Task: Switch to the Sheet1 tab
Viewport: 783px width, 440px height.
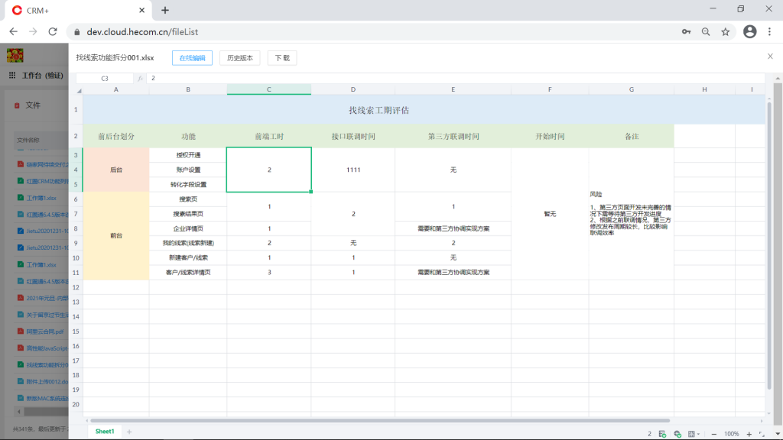Action: (x=105, y=432)
